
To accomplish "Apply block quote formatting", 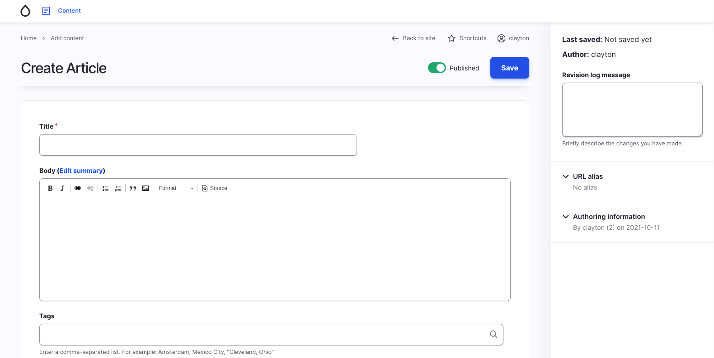I will pos(133,188).
